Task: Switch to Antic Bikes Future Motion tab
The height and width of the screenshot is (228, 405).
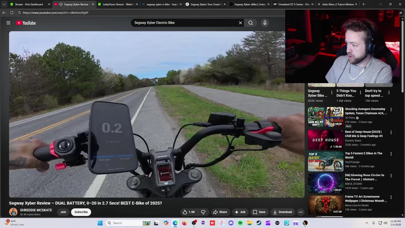Action: pyautogui.click(x=337, y=4)
